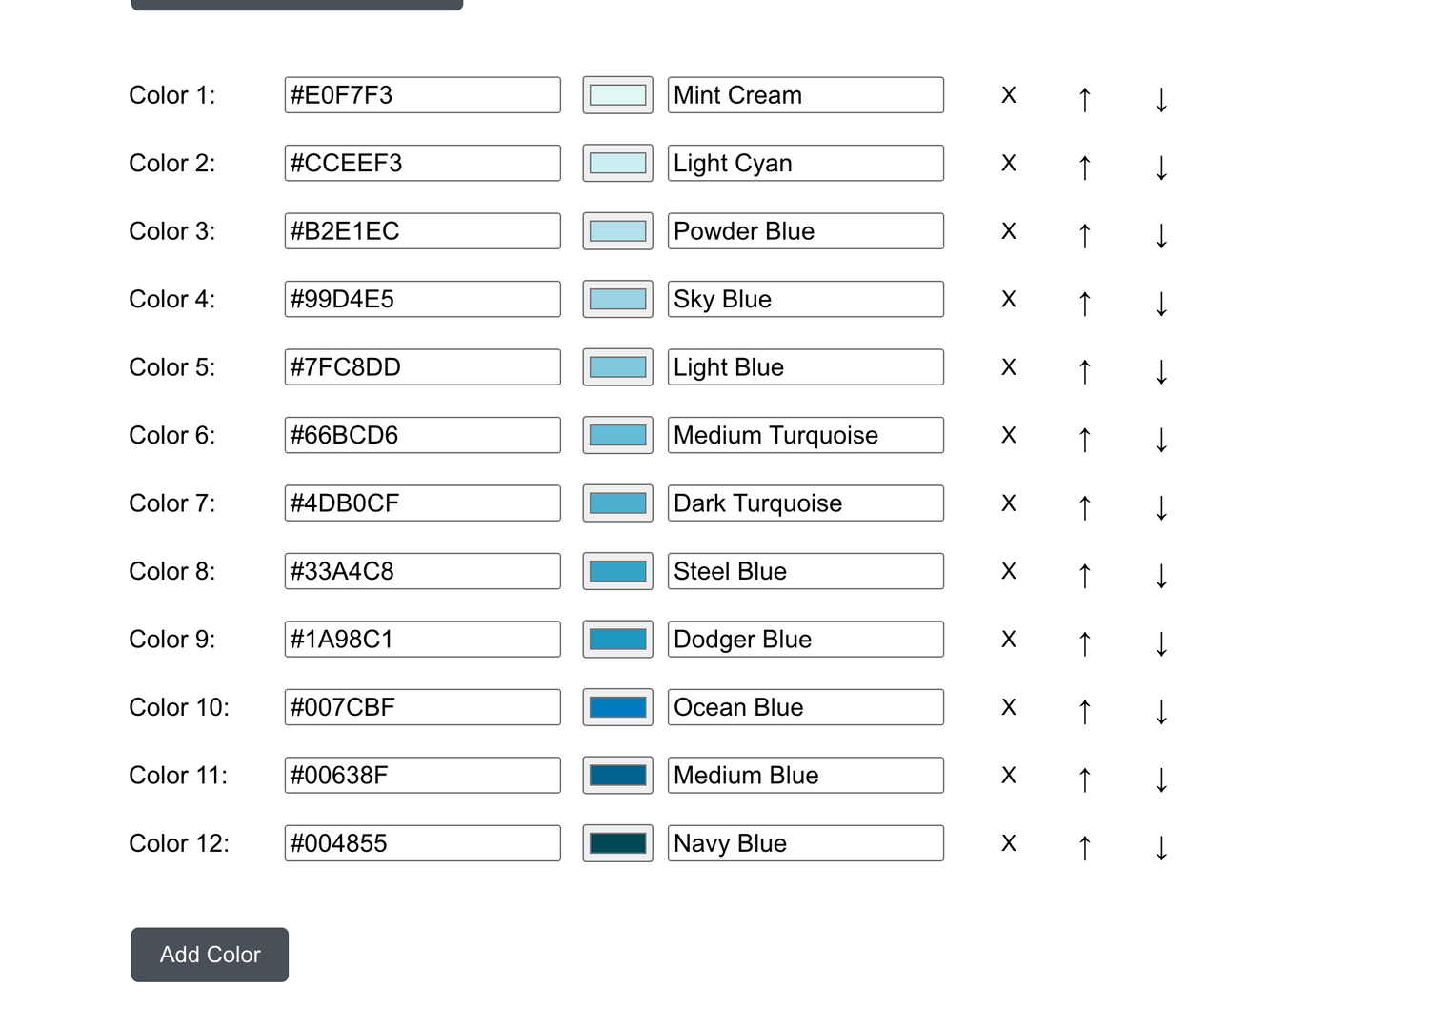The width and height of the screenshot is (1429, 1026).
Task: Click the Powder Blue name field
Action: pos(806,231)
